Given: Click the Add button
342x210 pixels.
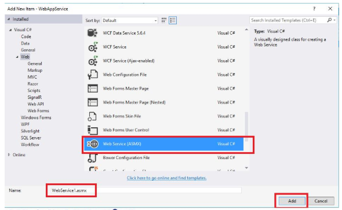Looking at the screenshot, I should tap(292, 201).
